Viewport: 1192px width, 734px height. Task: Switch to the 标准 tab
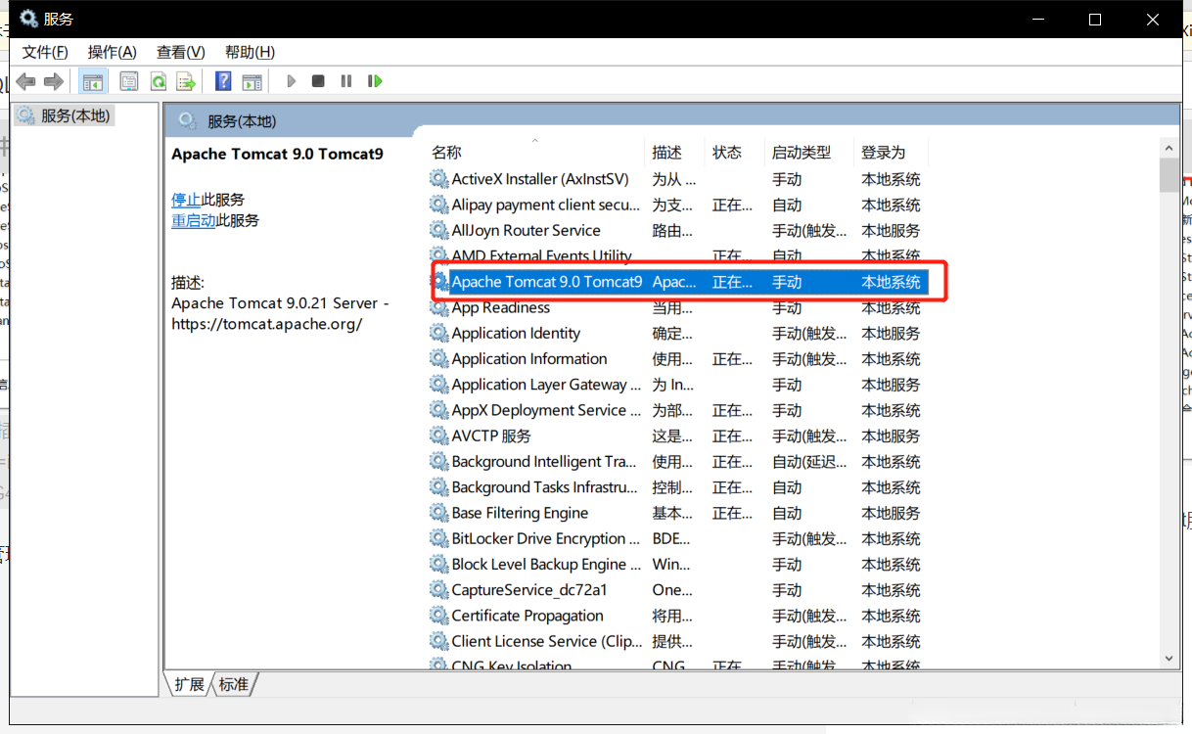tap(234, 684)
